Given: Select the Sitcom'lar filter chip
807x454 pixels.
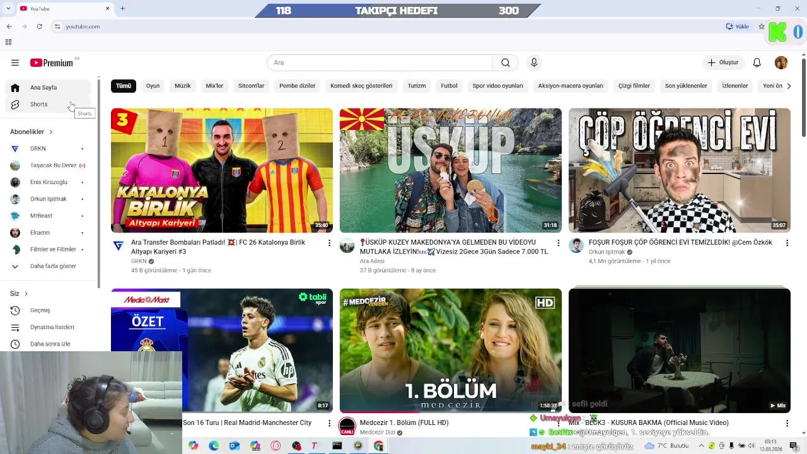Looking at the screenshot, I should tap(251, 86).
